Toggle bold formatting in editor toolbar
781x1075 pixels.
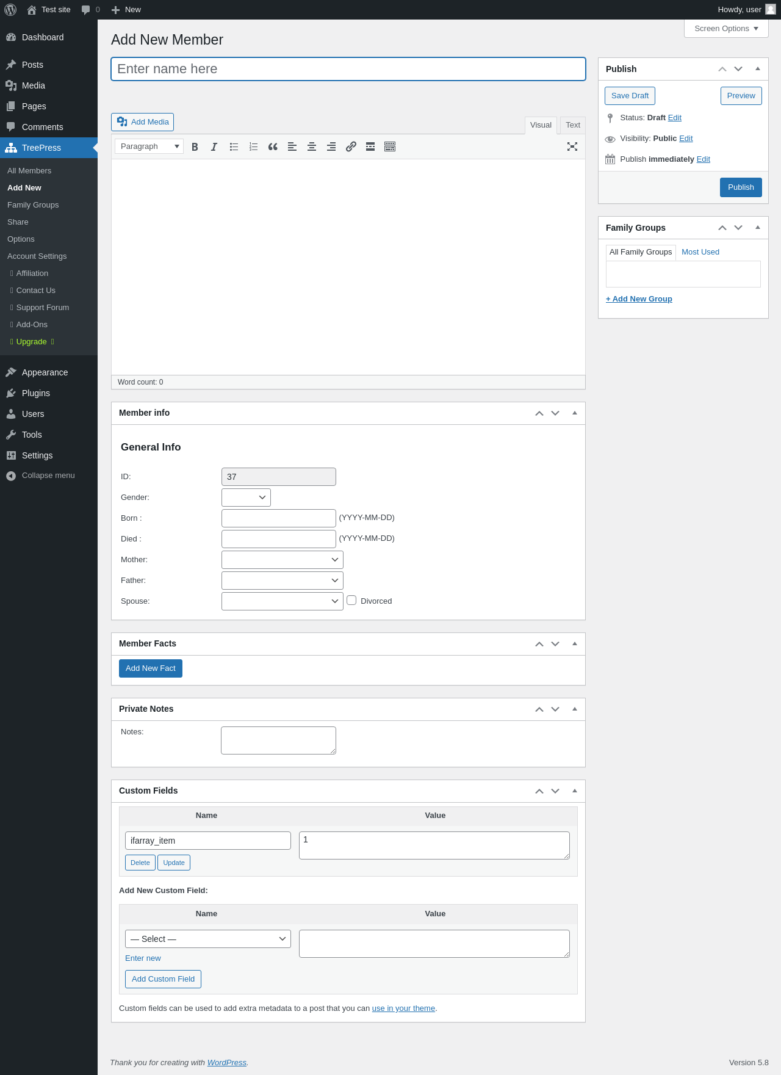195,147
